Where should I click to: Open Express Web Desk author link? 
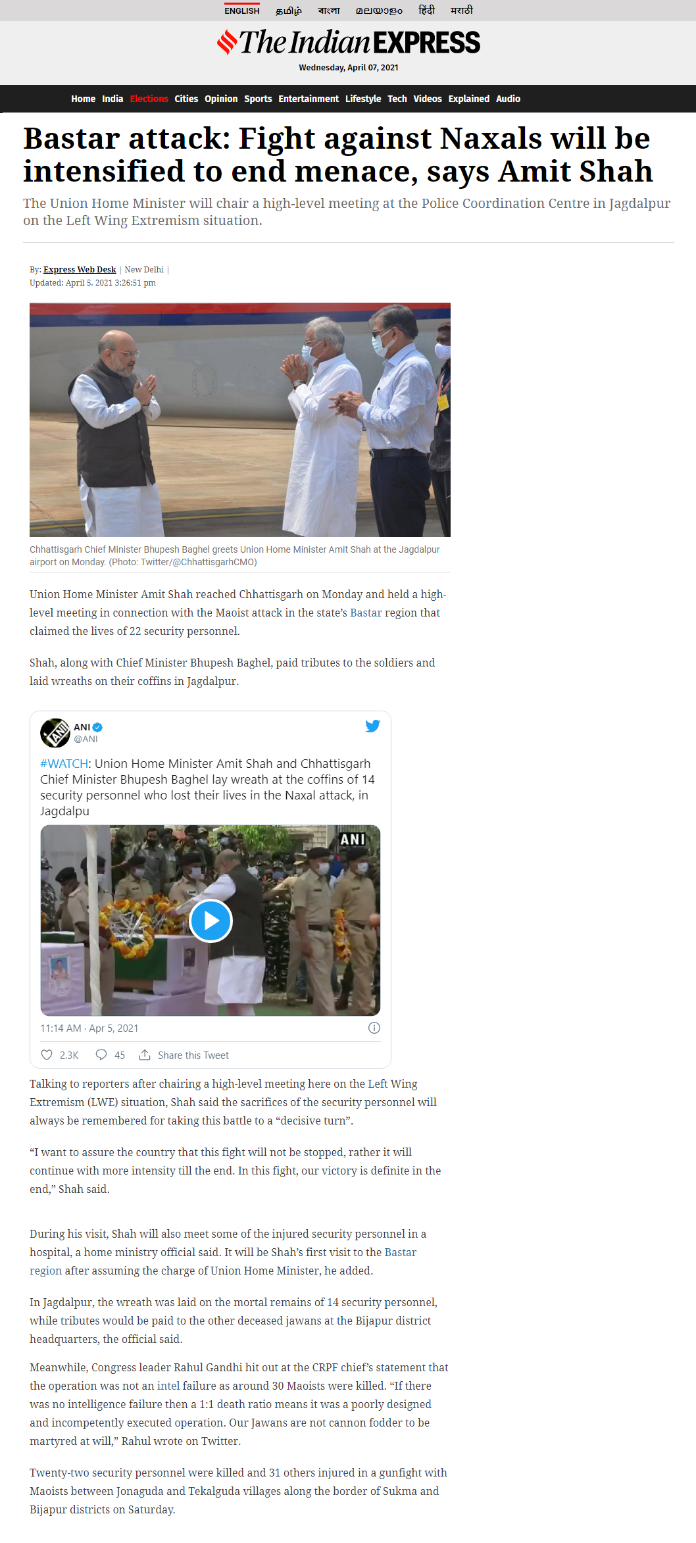coord(80,270)
